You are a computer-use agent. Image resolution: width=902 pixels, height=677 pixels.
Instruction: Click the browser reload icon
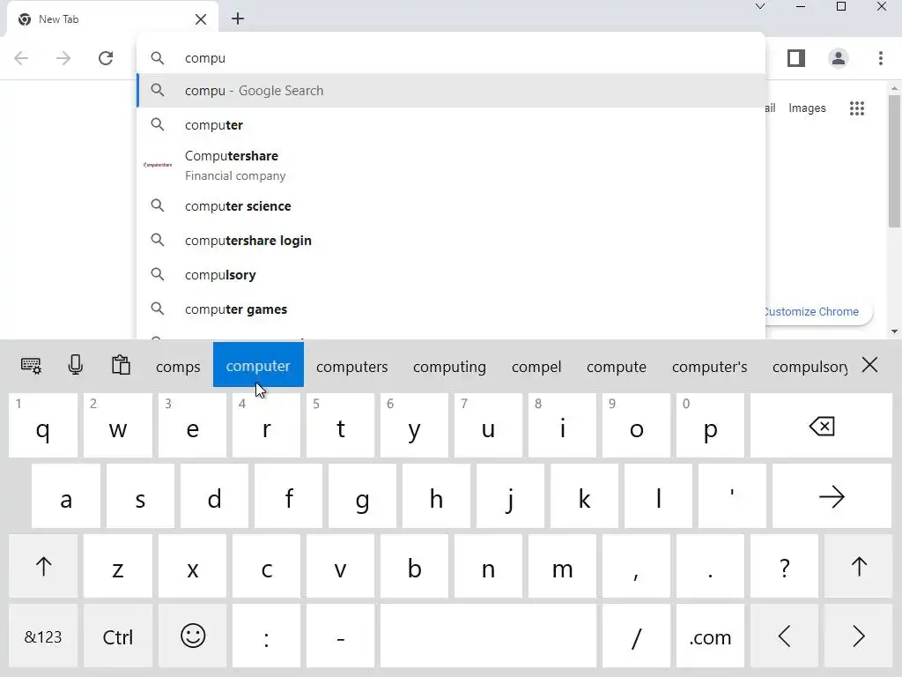pos(106,58)
